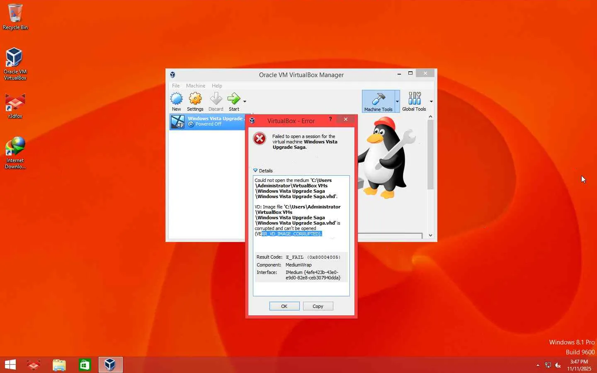Click the 'Failed to open a session' message
597x373 pixels.
tap(305, 142)
